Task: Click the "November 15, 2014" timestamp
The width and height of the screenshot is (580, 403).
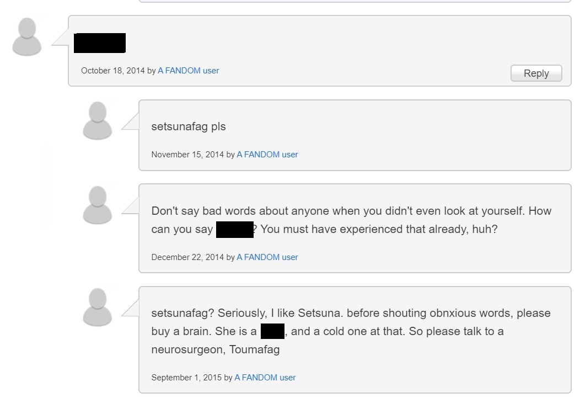Action: [187, 155]
